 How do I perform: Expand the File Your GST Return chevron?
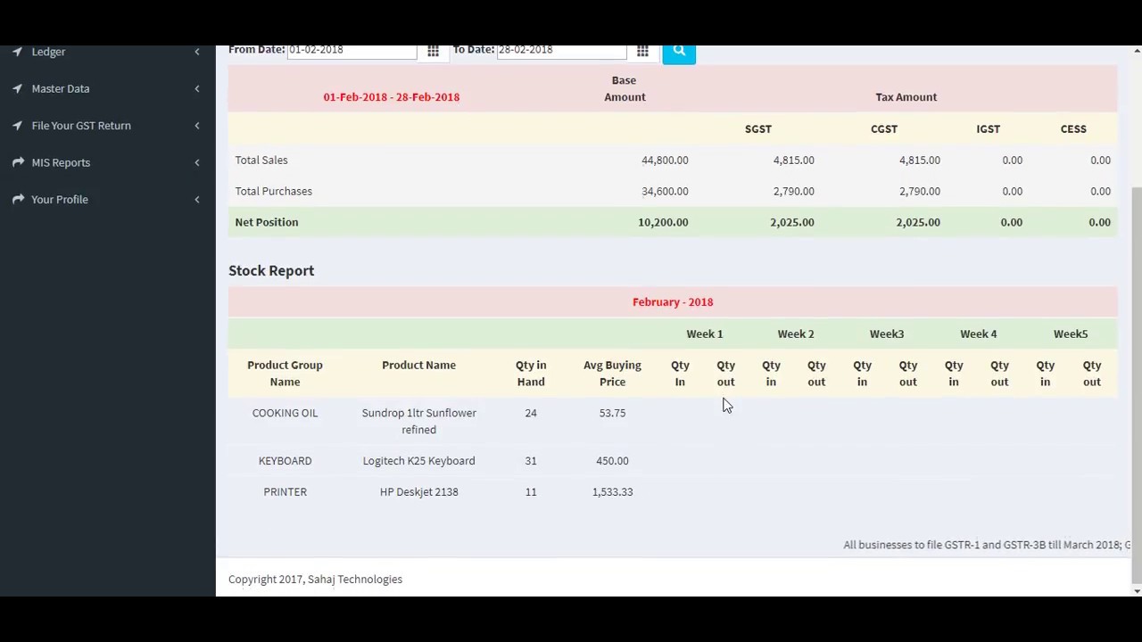197,126
